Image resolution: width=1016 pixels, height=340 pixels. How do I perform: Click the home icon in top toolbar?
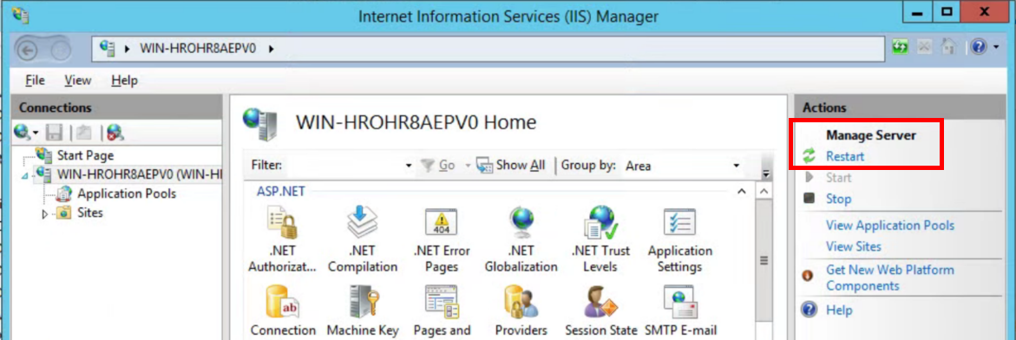(948, 48)
